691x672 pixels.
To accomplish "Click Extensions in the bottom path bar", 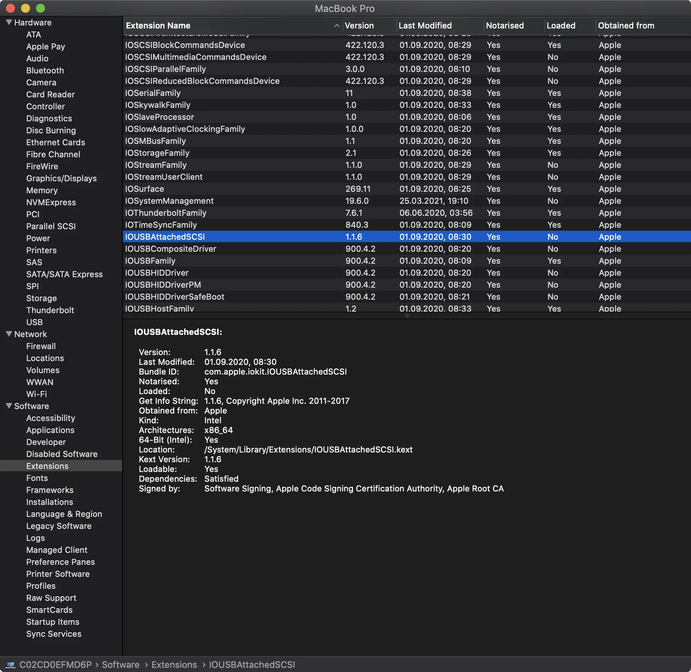I will [174, 665].
